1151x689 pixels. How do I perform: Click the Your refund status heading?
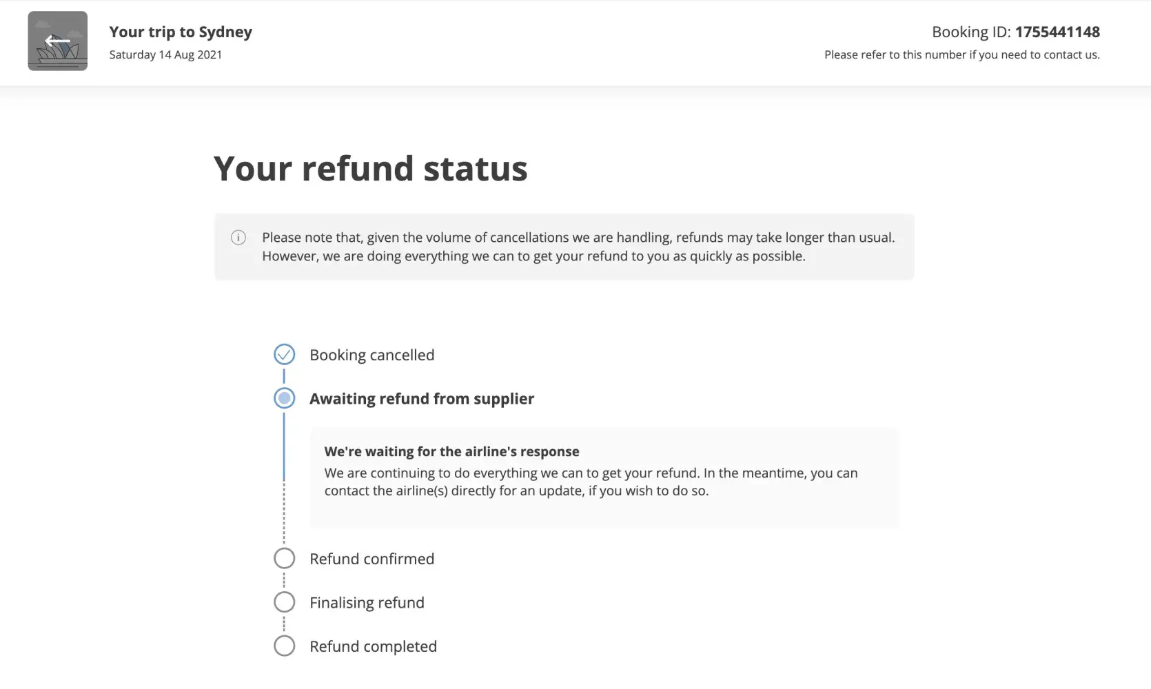pyautogui.click(x=370, y=169)
